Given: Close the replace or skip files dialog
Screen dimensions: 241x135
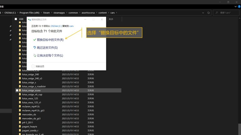Looking at the screenshot, I should (102, 19).
